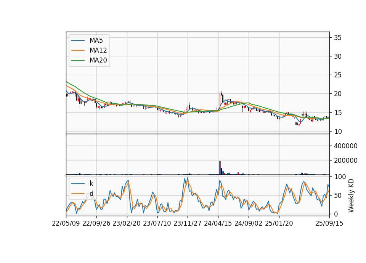Viewport: 366px width, 263px height.
Task: Click the 24/09/02 date axis label
Action: [248, 223]
